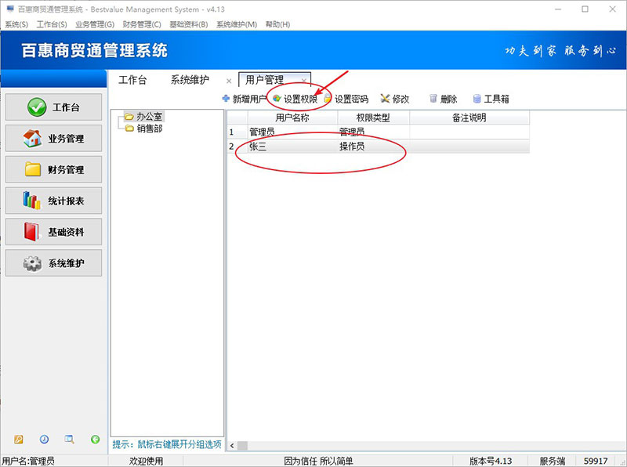Click the 操作员 permission type cell
Viewport: 627px width, 467px height.
373,147
